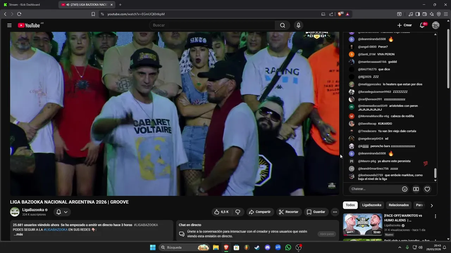Open Super Chat dollar icon
The height and width of the screenshot is (253, 451).
click(416, 189)
